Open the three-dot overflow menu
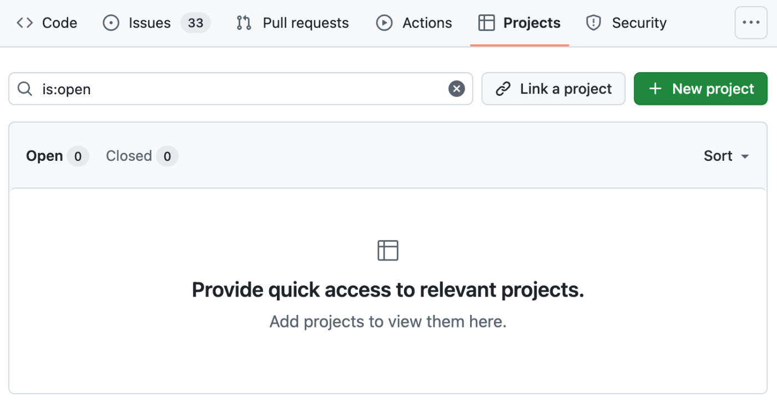This screenshot has width=777, height=403. pos(750,23)
